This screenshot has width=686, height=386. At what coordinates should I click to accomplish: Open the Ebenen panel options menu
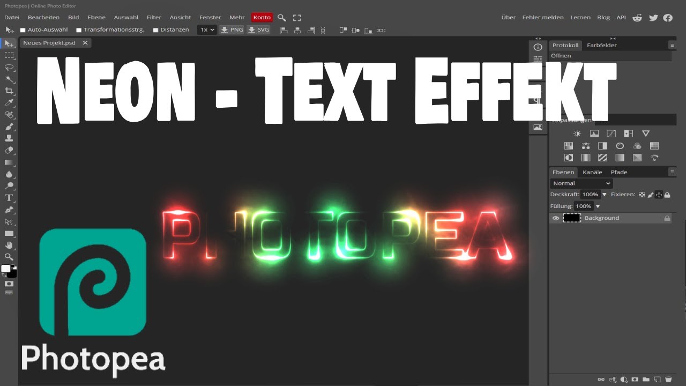(x=672, y=172)
